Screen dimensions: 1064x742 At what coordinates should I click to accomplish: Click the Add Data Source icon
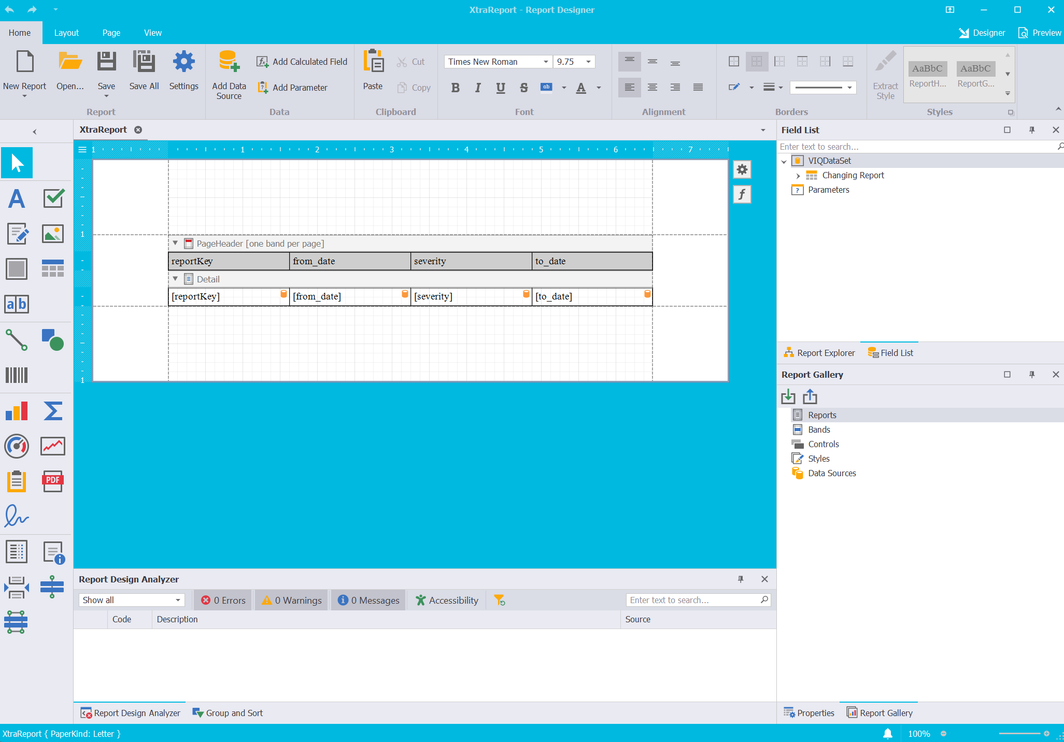coord(229,62)
